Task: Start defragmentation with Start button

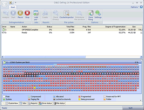Action: click(13, 14)
